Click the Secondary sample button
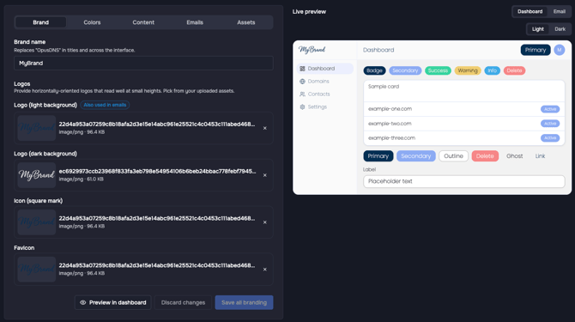Screen dimensions: 575x322 [x=416, y=156]
